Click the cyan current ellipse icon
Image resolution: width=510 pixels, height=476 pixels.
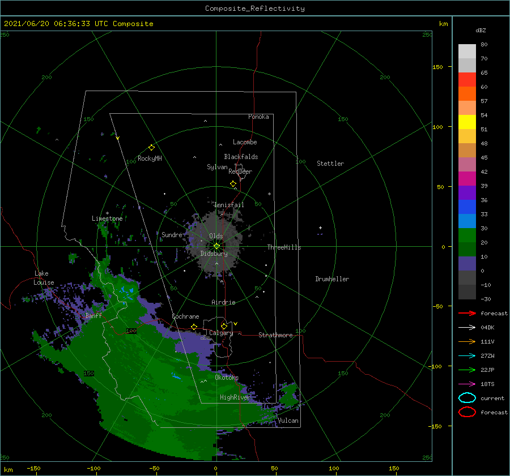(467, 398)
